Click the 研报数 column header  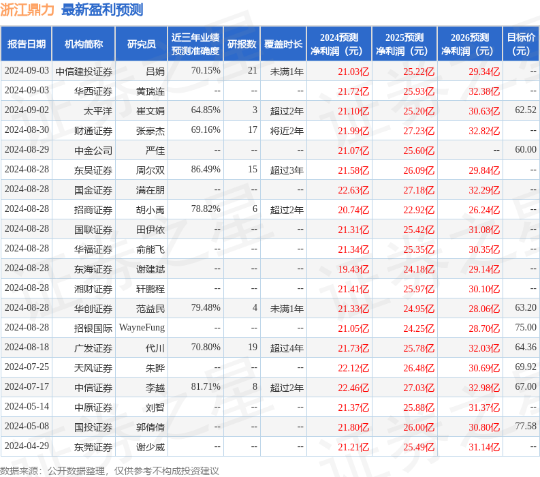point(242,44)
